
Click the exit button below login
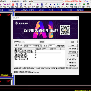pyautogui.click(x=73, y=45)
